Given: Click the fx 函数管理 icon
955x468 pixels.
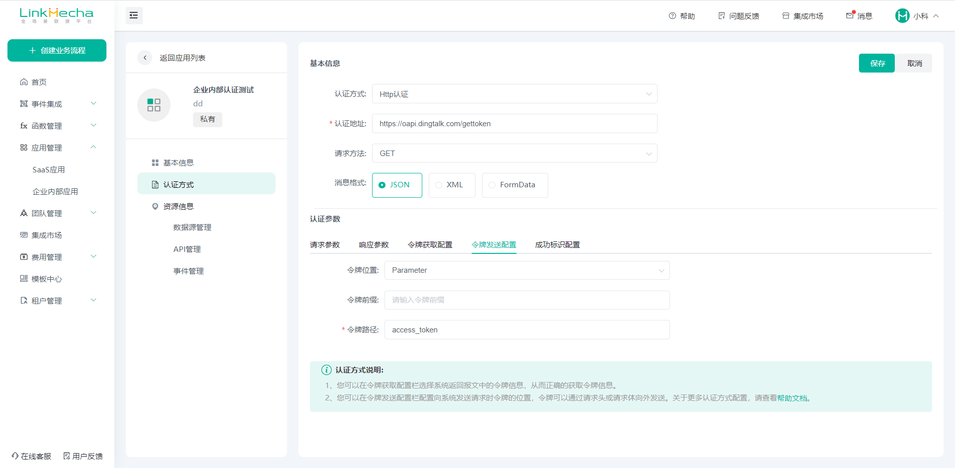Looking at the screenshot, I should click(24, 126).
